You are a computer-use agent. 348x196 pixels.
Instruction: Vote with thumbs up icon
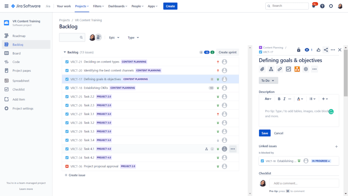[318, 50]
